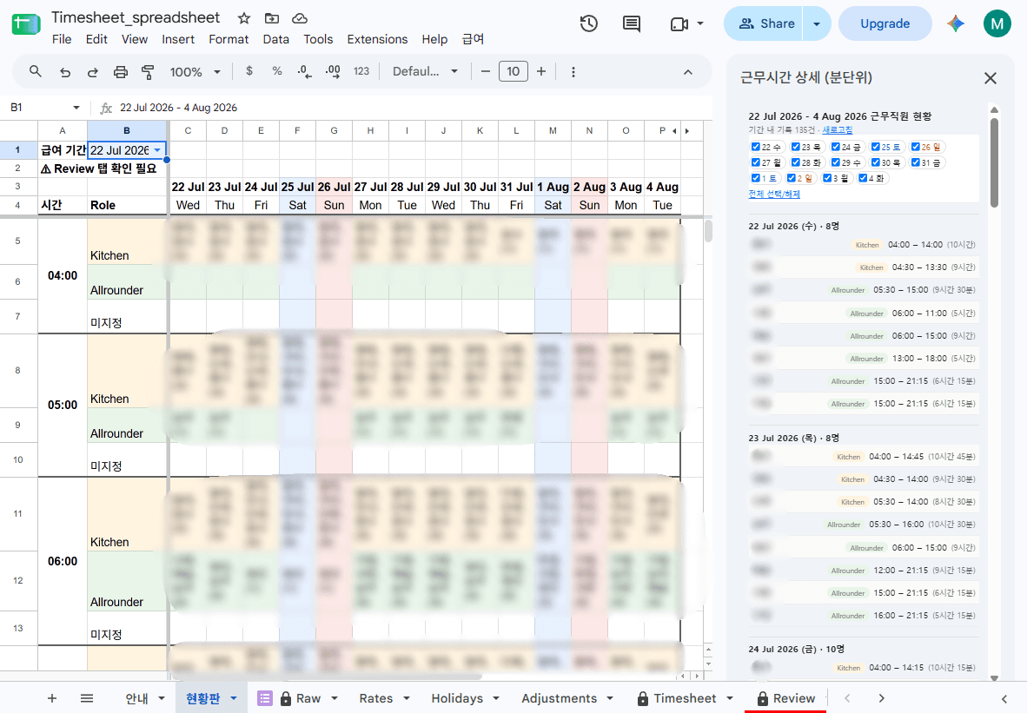Open the Gemini sparkle icon
This screenshot has height=713, width=1027.
956,23
